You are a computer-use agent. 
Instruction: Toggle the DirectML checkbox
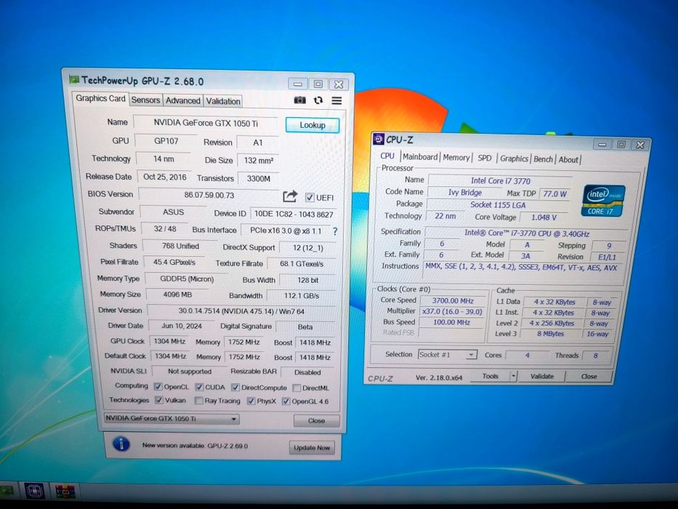(x=296, y=388)
